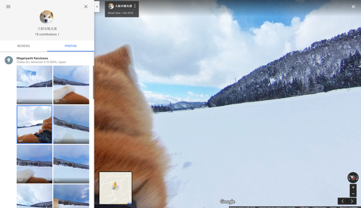
Task: Open the fourth-row left thumbnail with clouds
Action: point(34,196)
